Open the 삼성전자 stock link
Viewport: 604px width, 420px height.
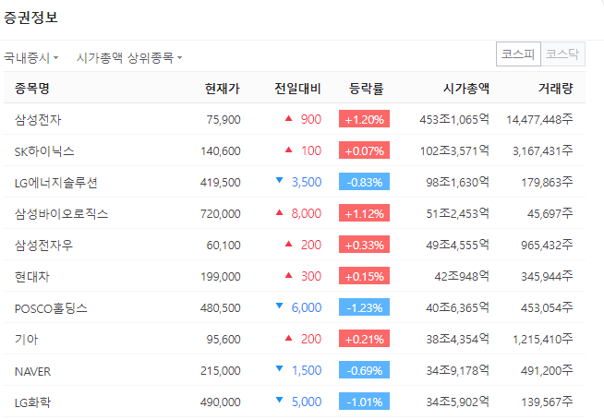tap(38, 120)
